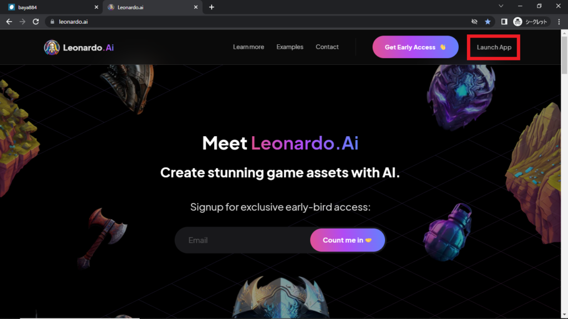
Task: Go back with the browser back arrow
Action: click(x=9, y=22)
